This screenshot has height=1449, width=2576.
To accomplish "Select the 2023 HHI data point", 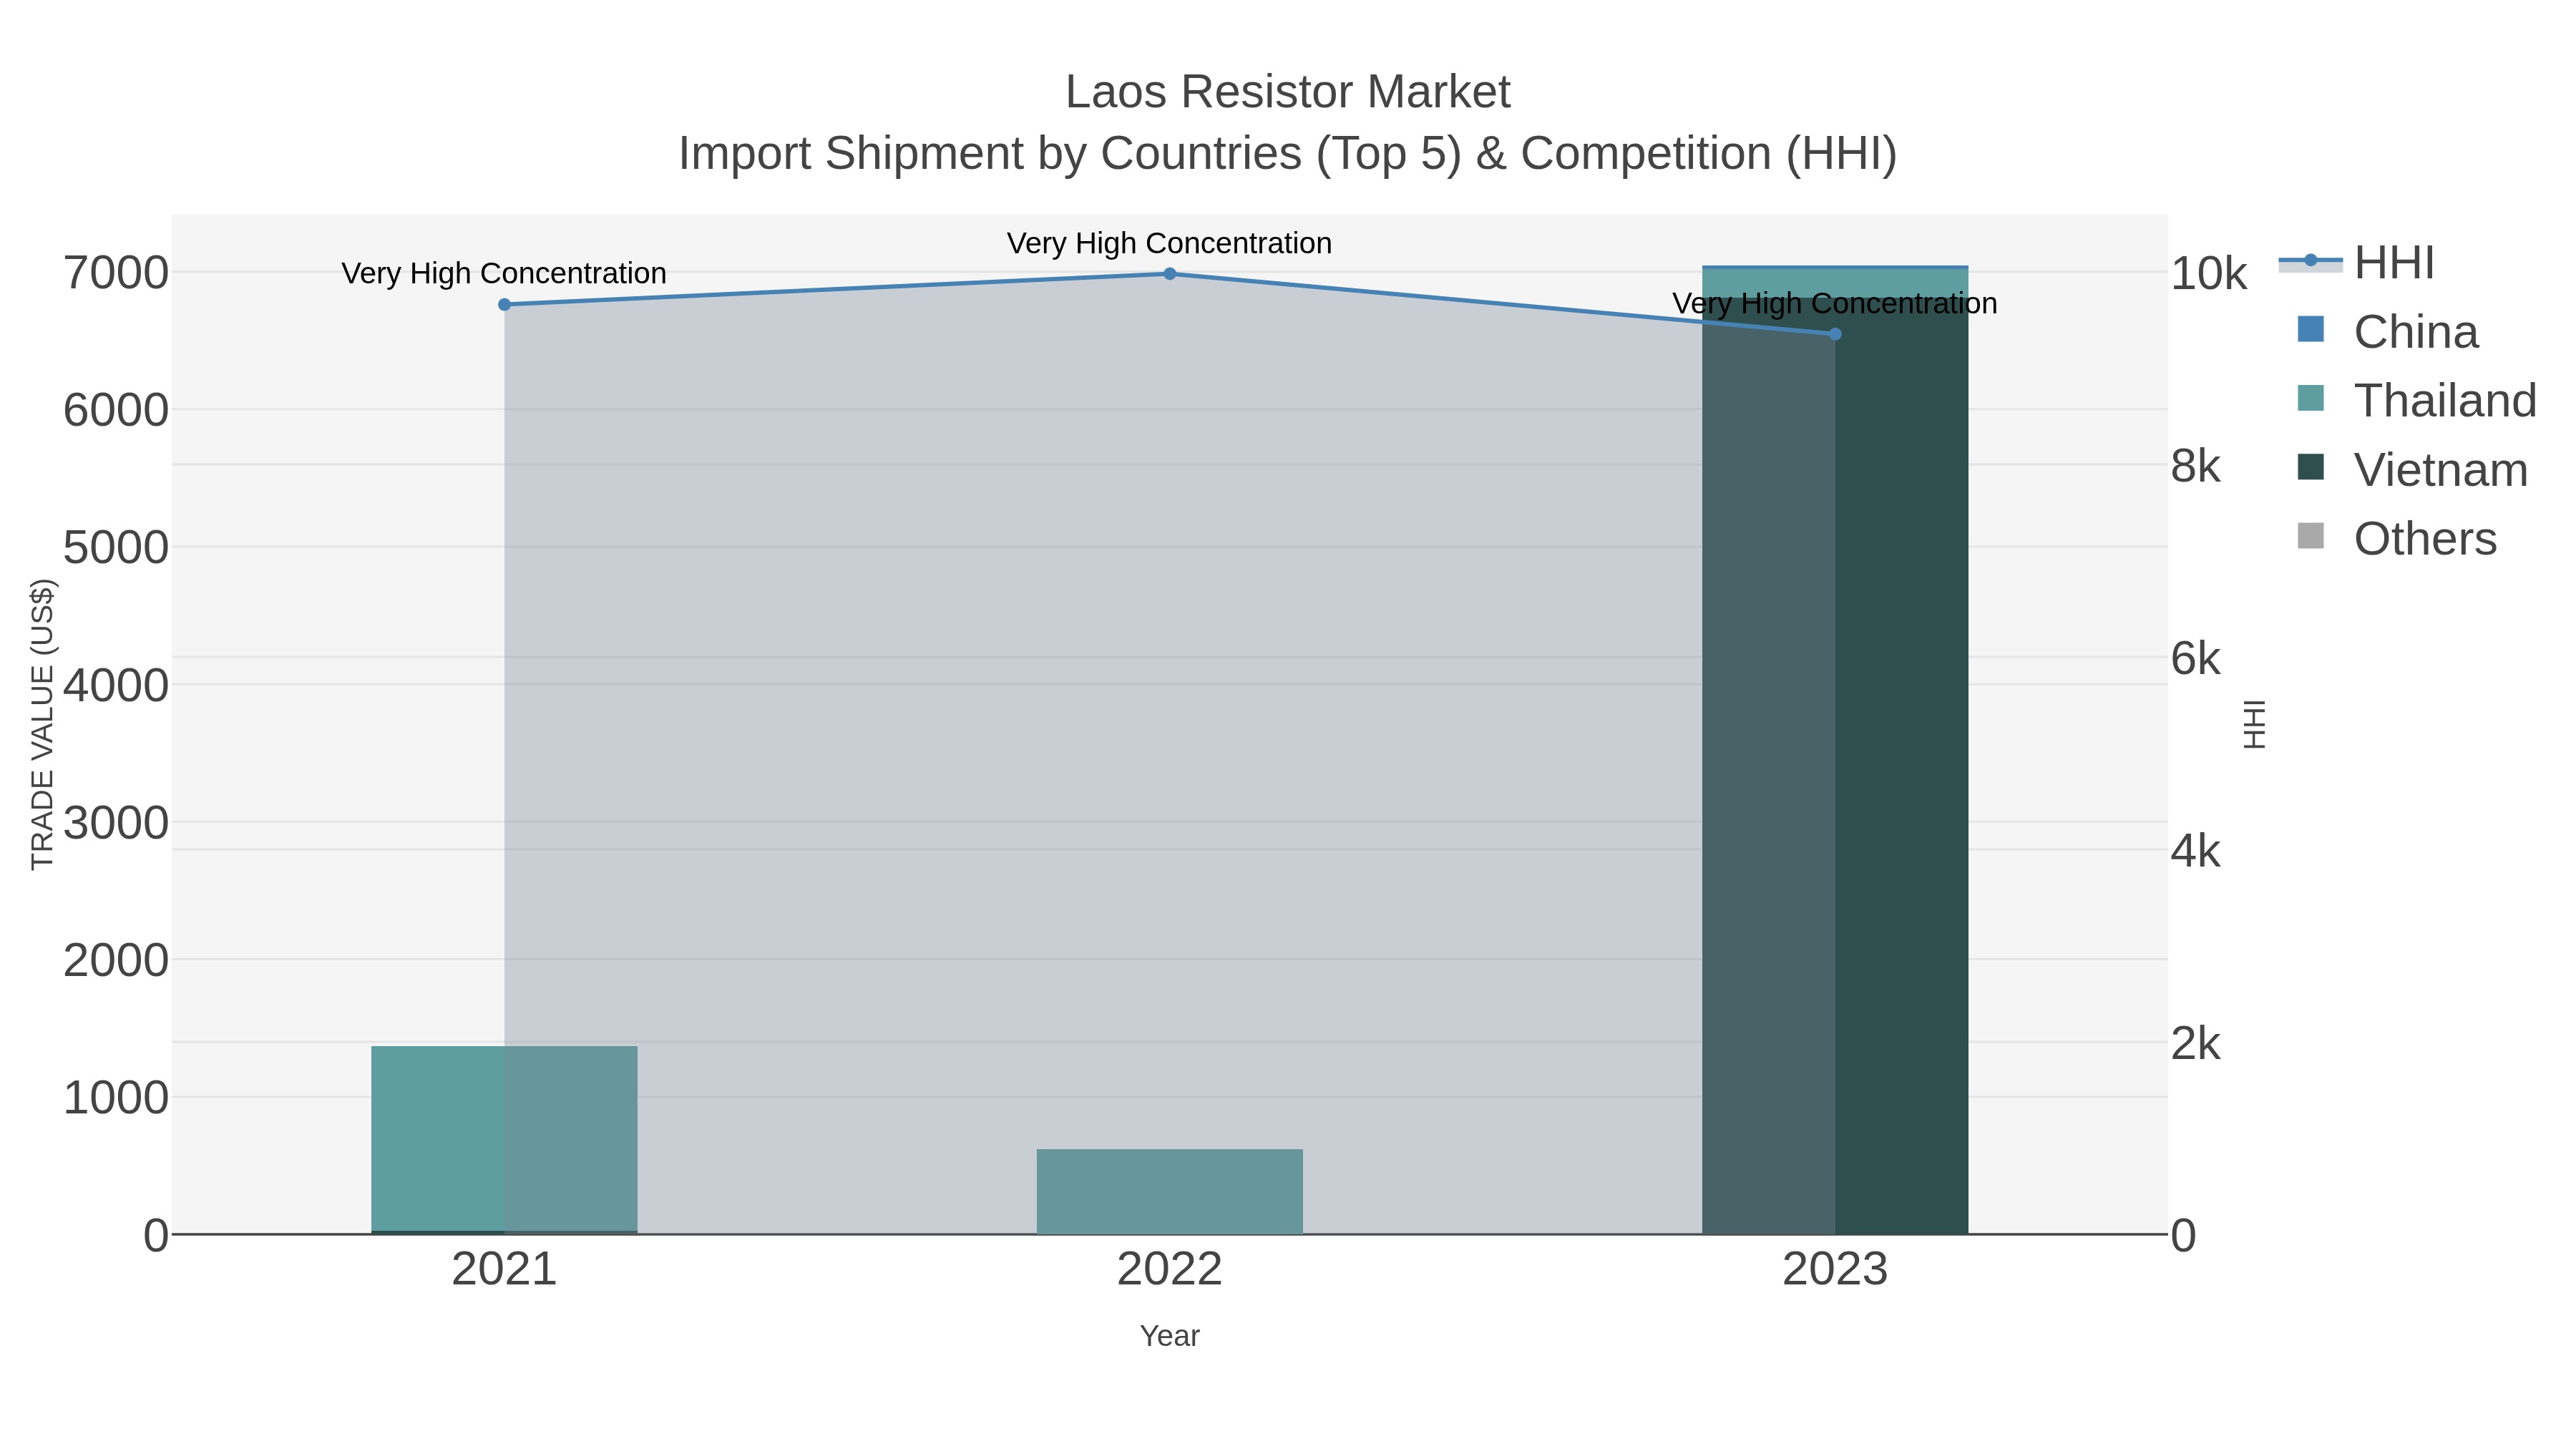I will pyautogui.click(x=1835, y=334).
